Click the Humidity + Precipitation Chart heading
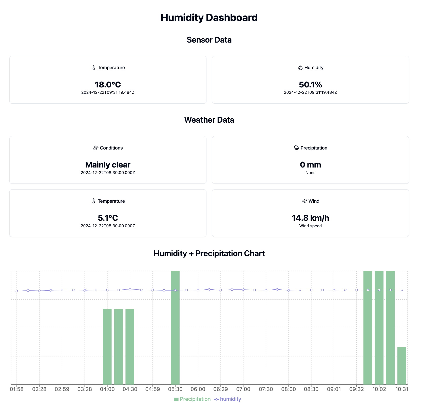This screenshot has width=422, height=409. coord(209,253)
